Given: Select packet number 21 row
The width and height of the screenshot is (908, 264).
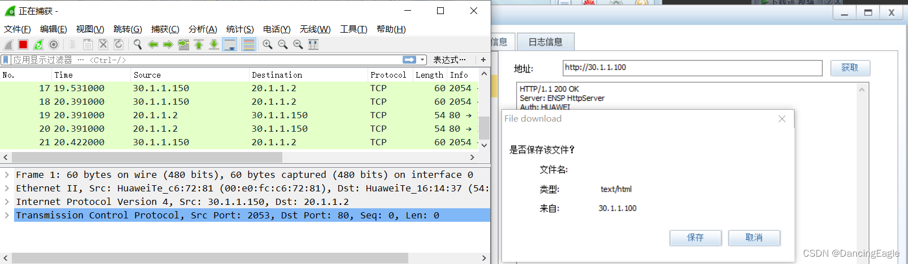Looking at the screenshot, I should click(x=239, y=142).
